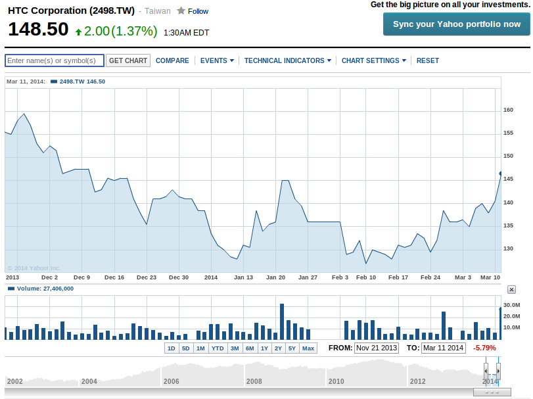Viewport: 533px width, 399px height.
Task: Open the Chart Settings dropdown
Action: tap(373, 60)
